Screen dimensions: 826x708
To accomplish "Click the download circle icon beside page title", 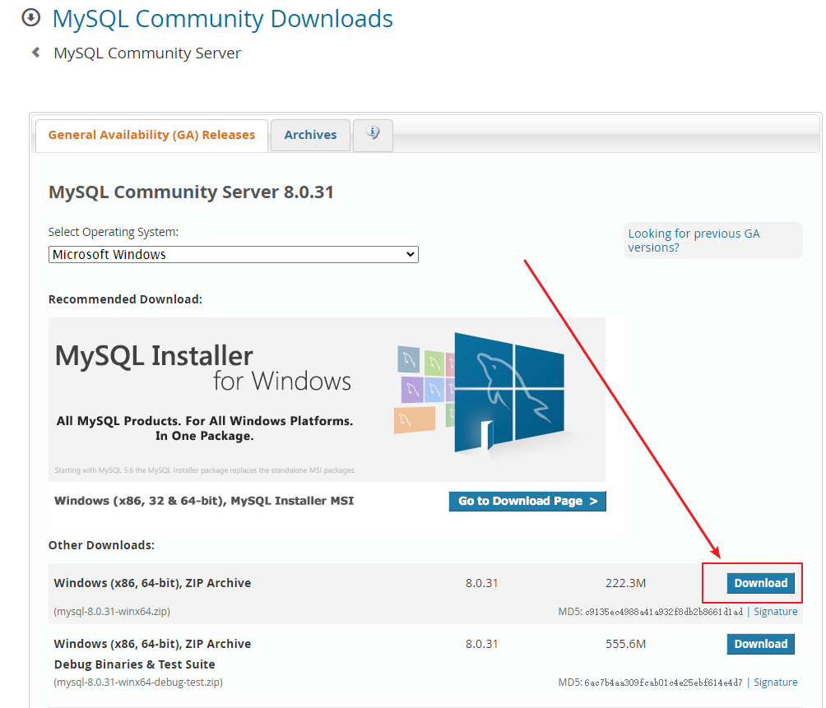I will coord(30,17).
